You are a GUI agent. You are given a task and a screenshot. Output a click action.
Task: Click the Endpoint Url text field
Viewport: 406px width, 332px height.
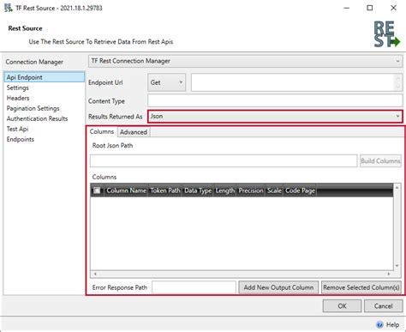[294, 82]
